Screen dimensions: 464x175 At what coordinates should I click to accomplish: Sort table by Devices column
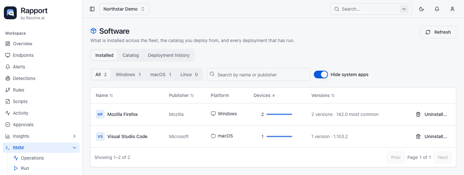click(265, 95)
